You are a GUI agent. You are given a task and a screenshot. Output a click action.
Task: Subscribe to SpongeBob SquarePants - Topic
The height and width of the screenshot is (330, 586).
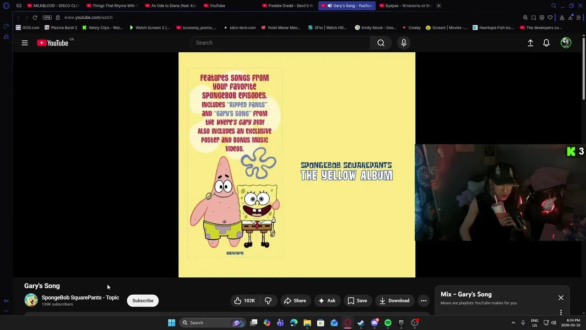coord(143,301)
